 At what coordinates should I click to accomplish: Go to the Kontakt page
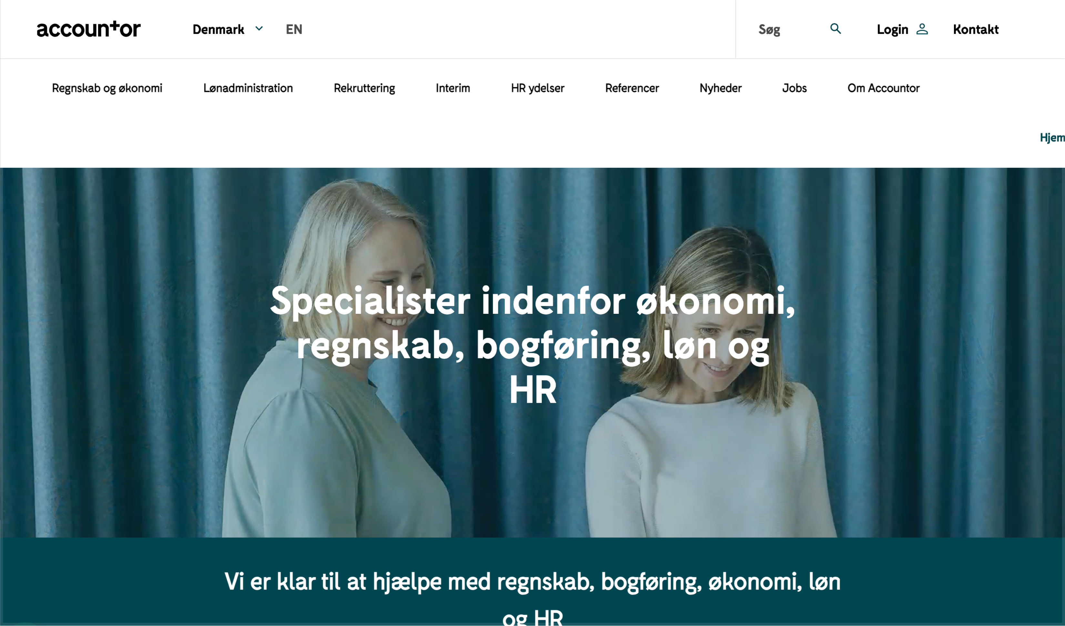click(975, 29)
